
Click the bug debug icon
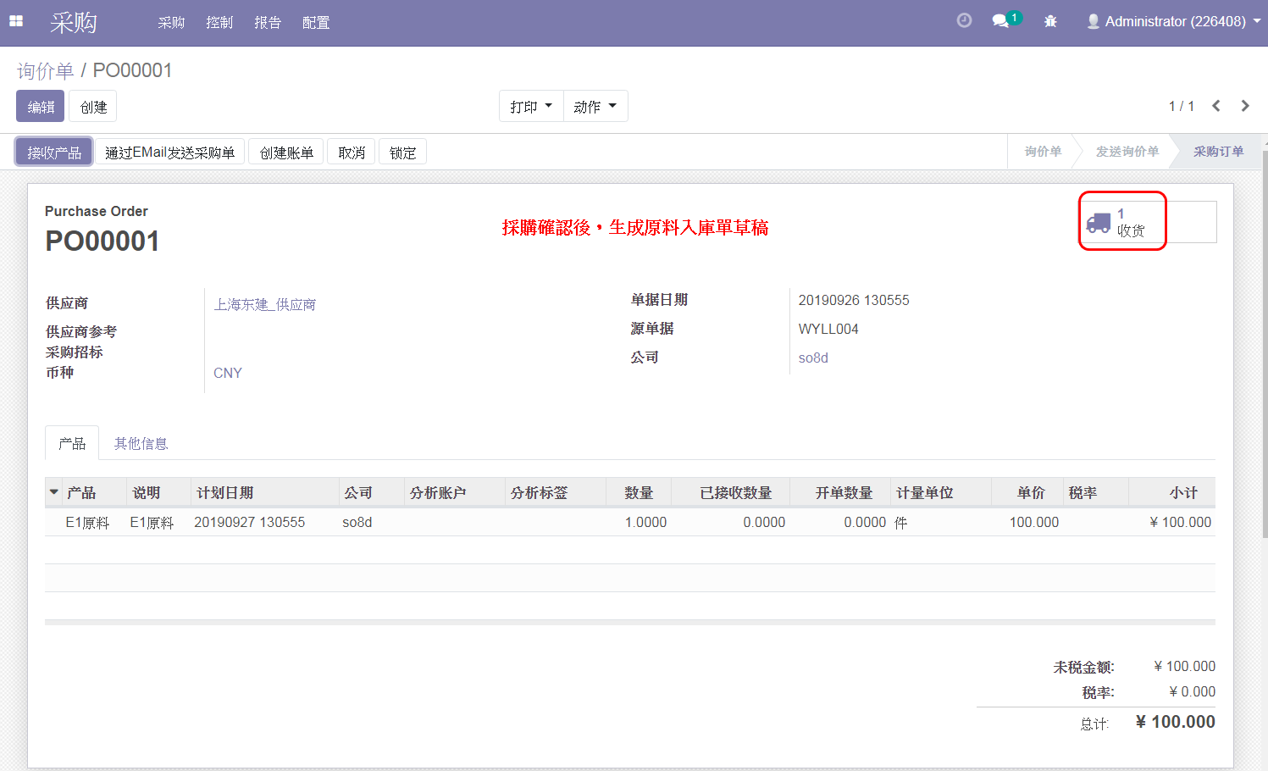(1050, 21)
